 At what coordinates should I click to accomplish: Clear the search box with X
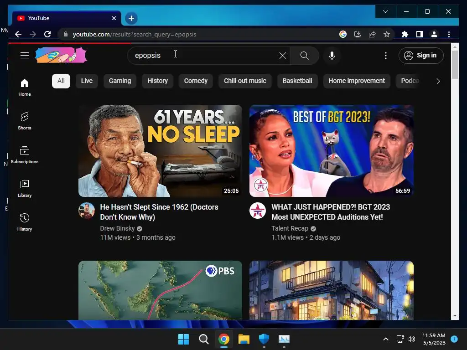[x=283, y=55]
